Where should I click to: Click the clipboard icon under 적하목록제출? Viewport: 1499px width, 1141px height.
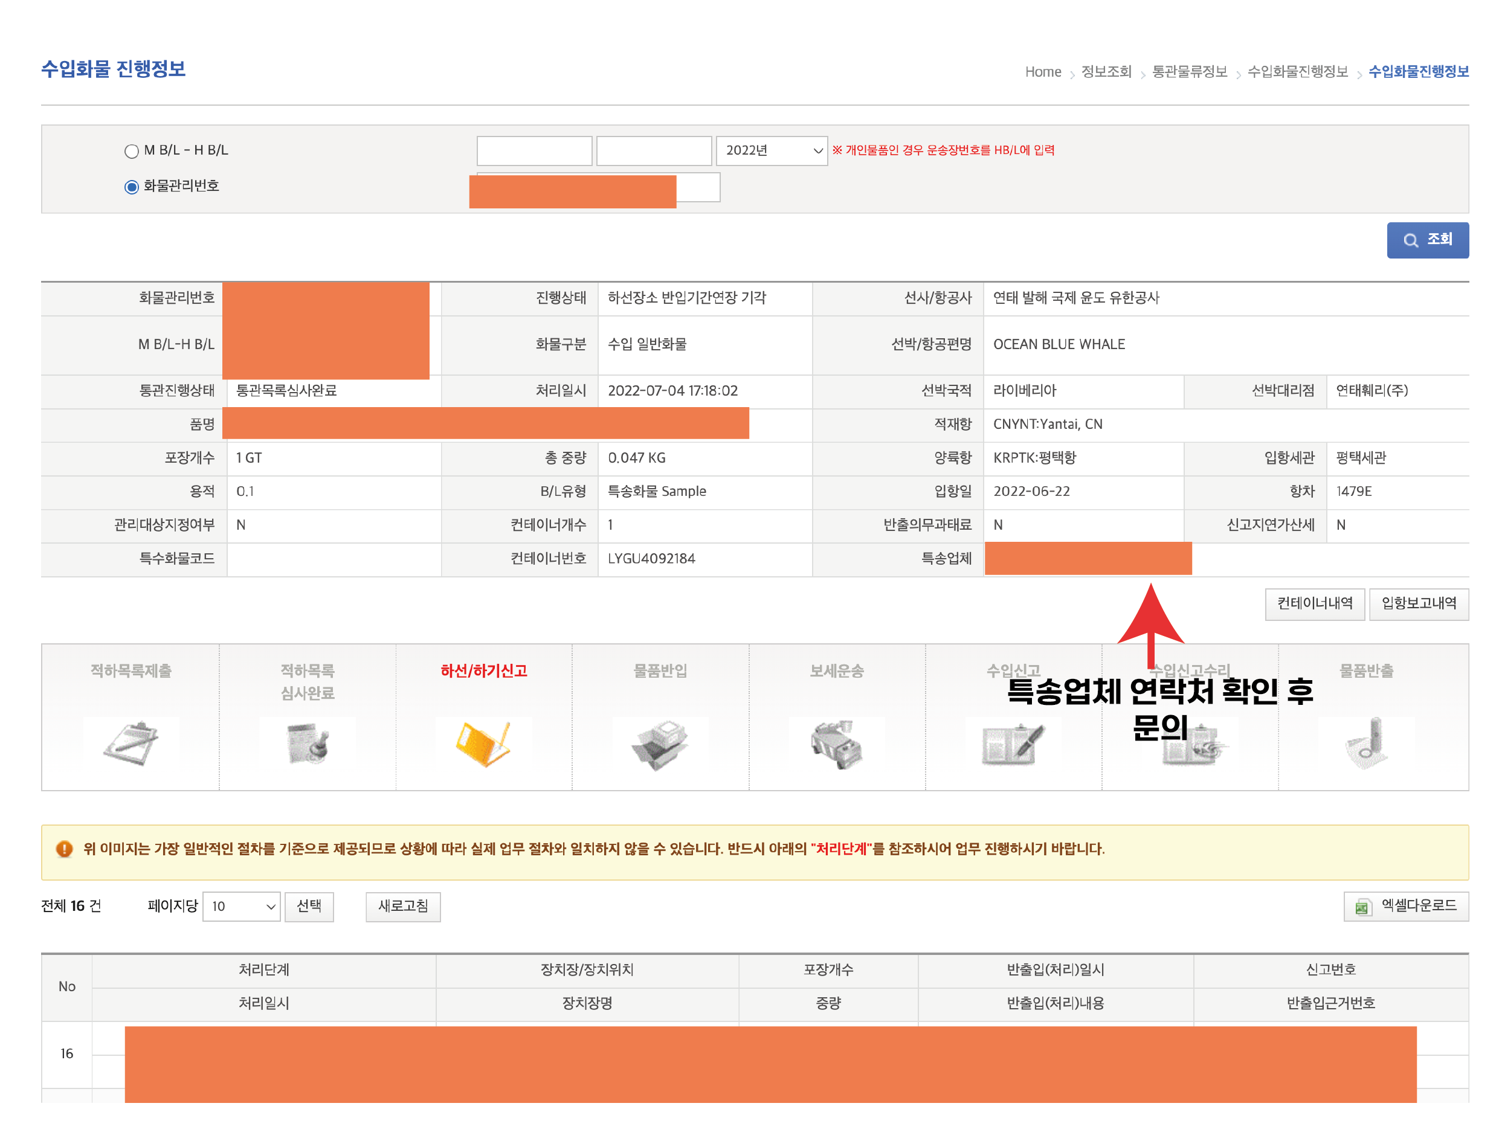(131, 744)
